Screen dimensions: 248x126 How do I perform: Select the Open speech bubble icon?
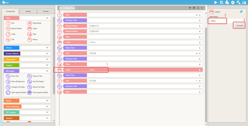click(x=8, y=92)
